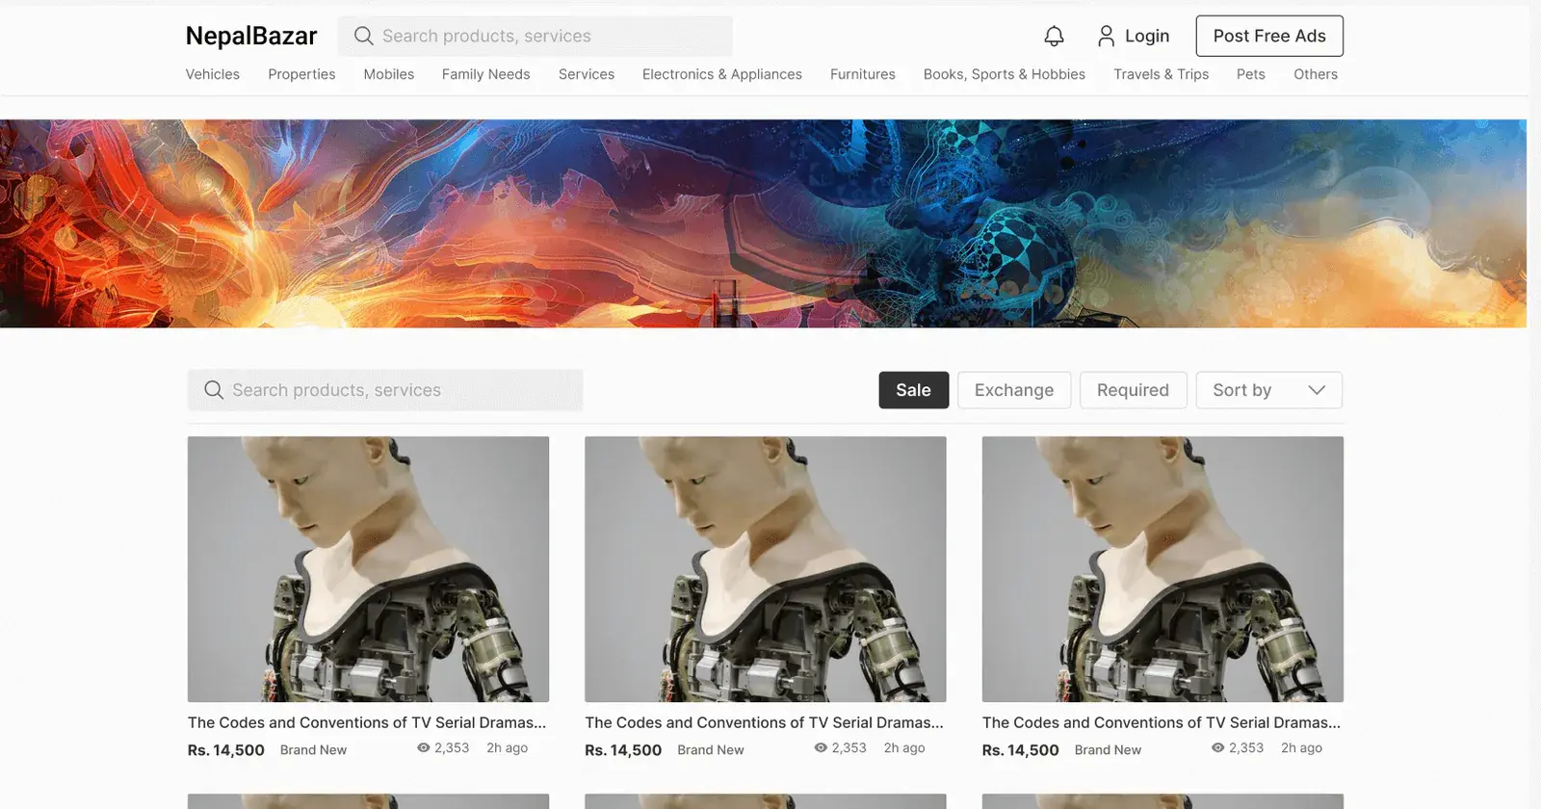Viewport: 1541px width, 809px height.
Task: Click the Brand New label on first listing
Action: 313,750
